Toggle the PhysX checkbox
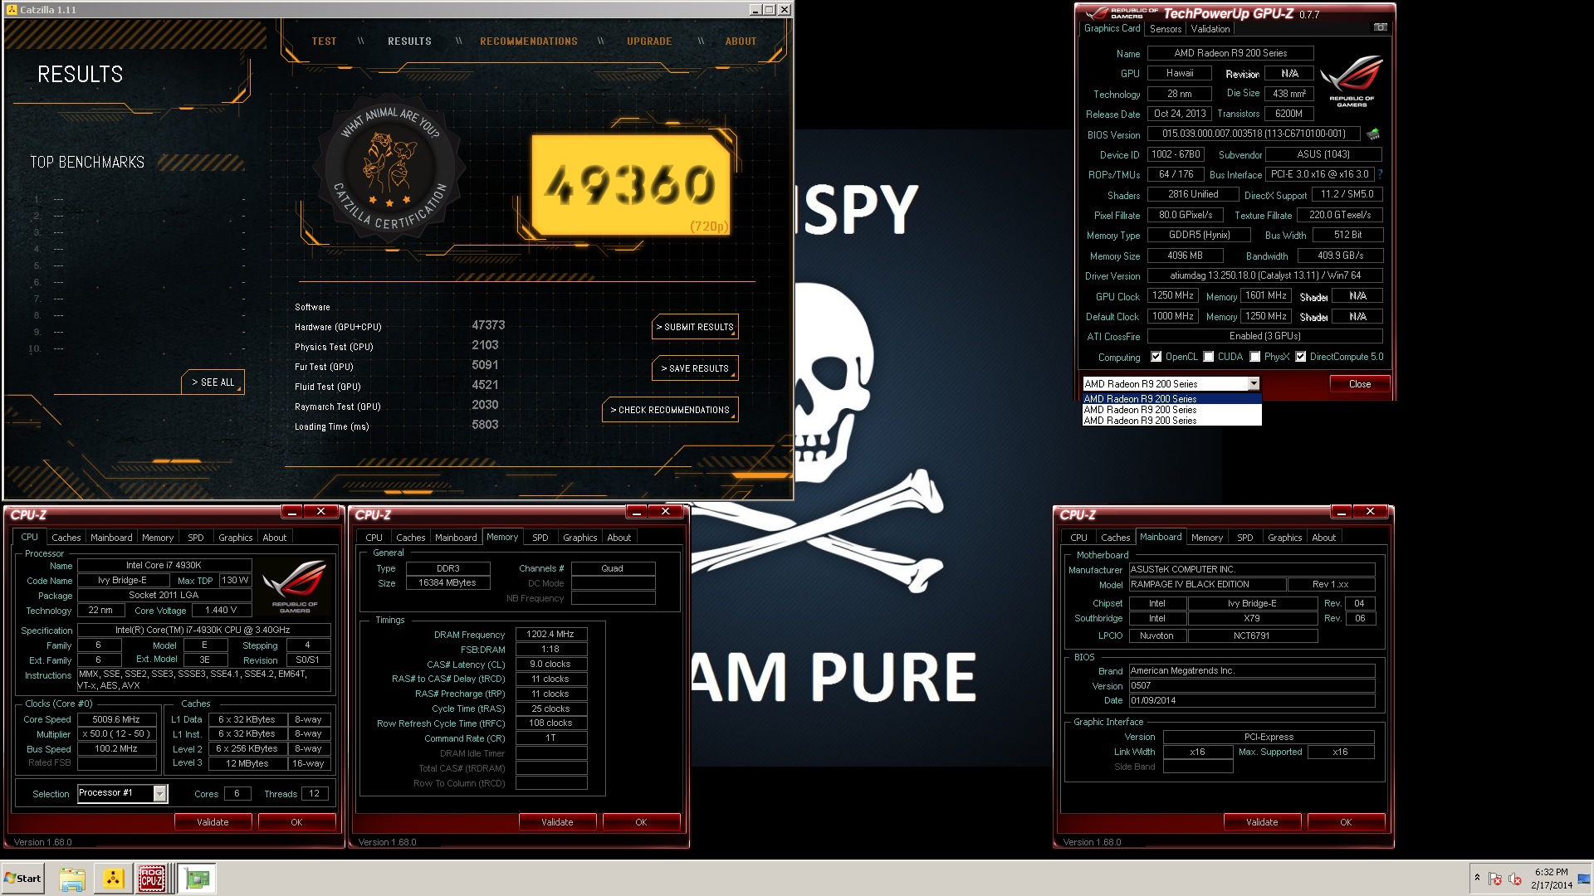The width and height of the screenshot is (1594, 896). [1254, 357]
